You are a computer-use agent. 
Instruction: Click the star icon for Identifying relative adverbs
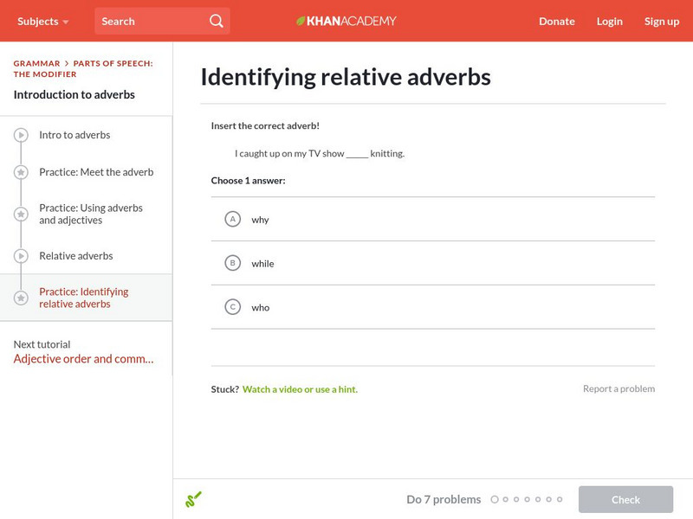click(21, 298)
